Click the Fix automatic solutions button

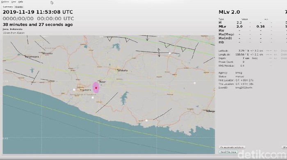click(x=232, y=147)
